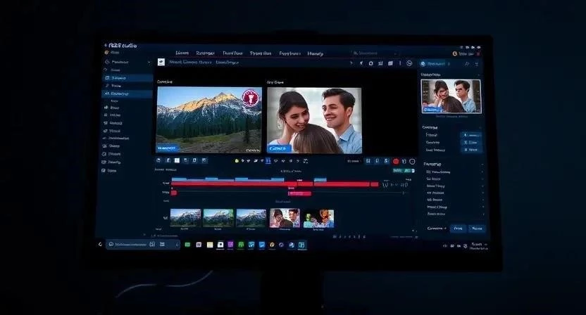The width and height of the screenshot is (586, 315).
Task: Click the white circle icon beside record button
Action: 412,161
